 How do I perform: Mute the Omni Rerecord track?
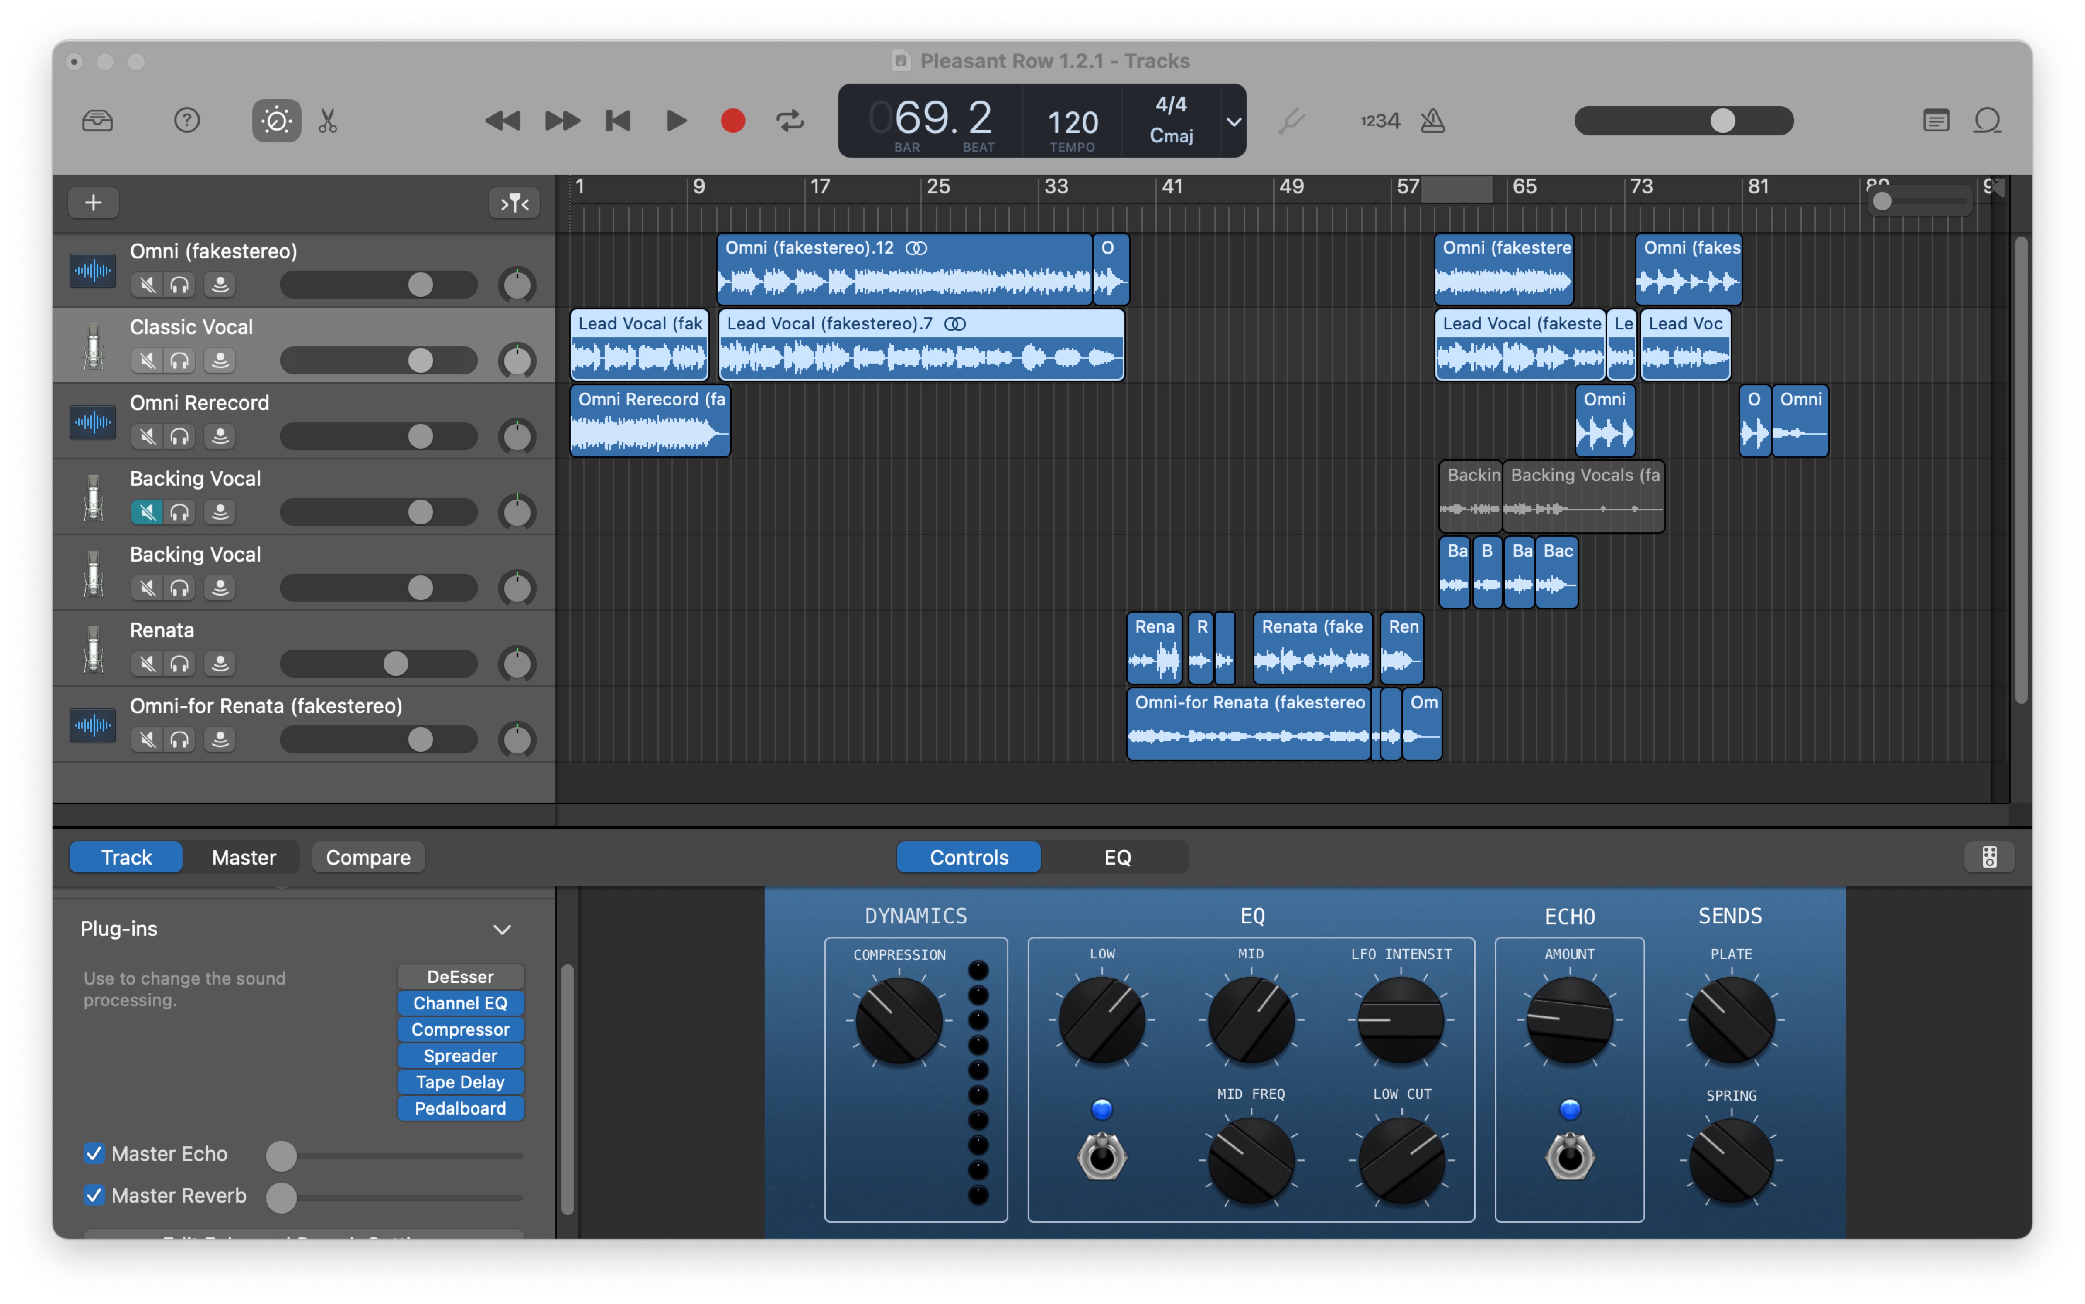coord(147,436)
